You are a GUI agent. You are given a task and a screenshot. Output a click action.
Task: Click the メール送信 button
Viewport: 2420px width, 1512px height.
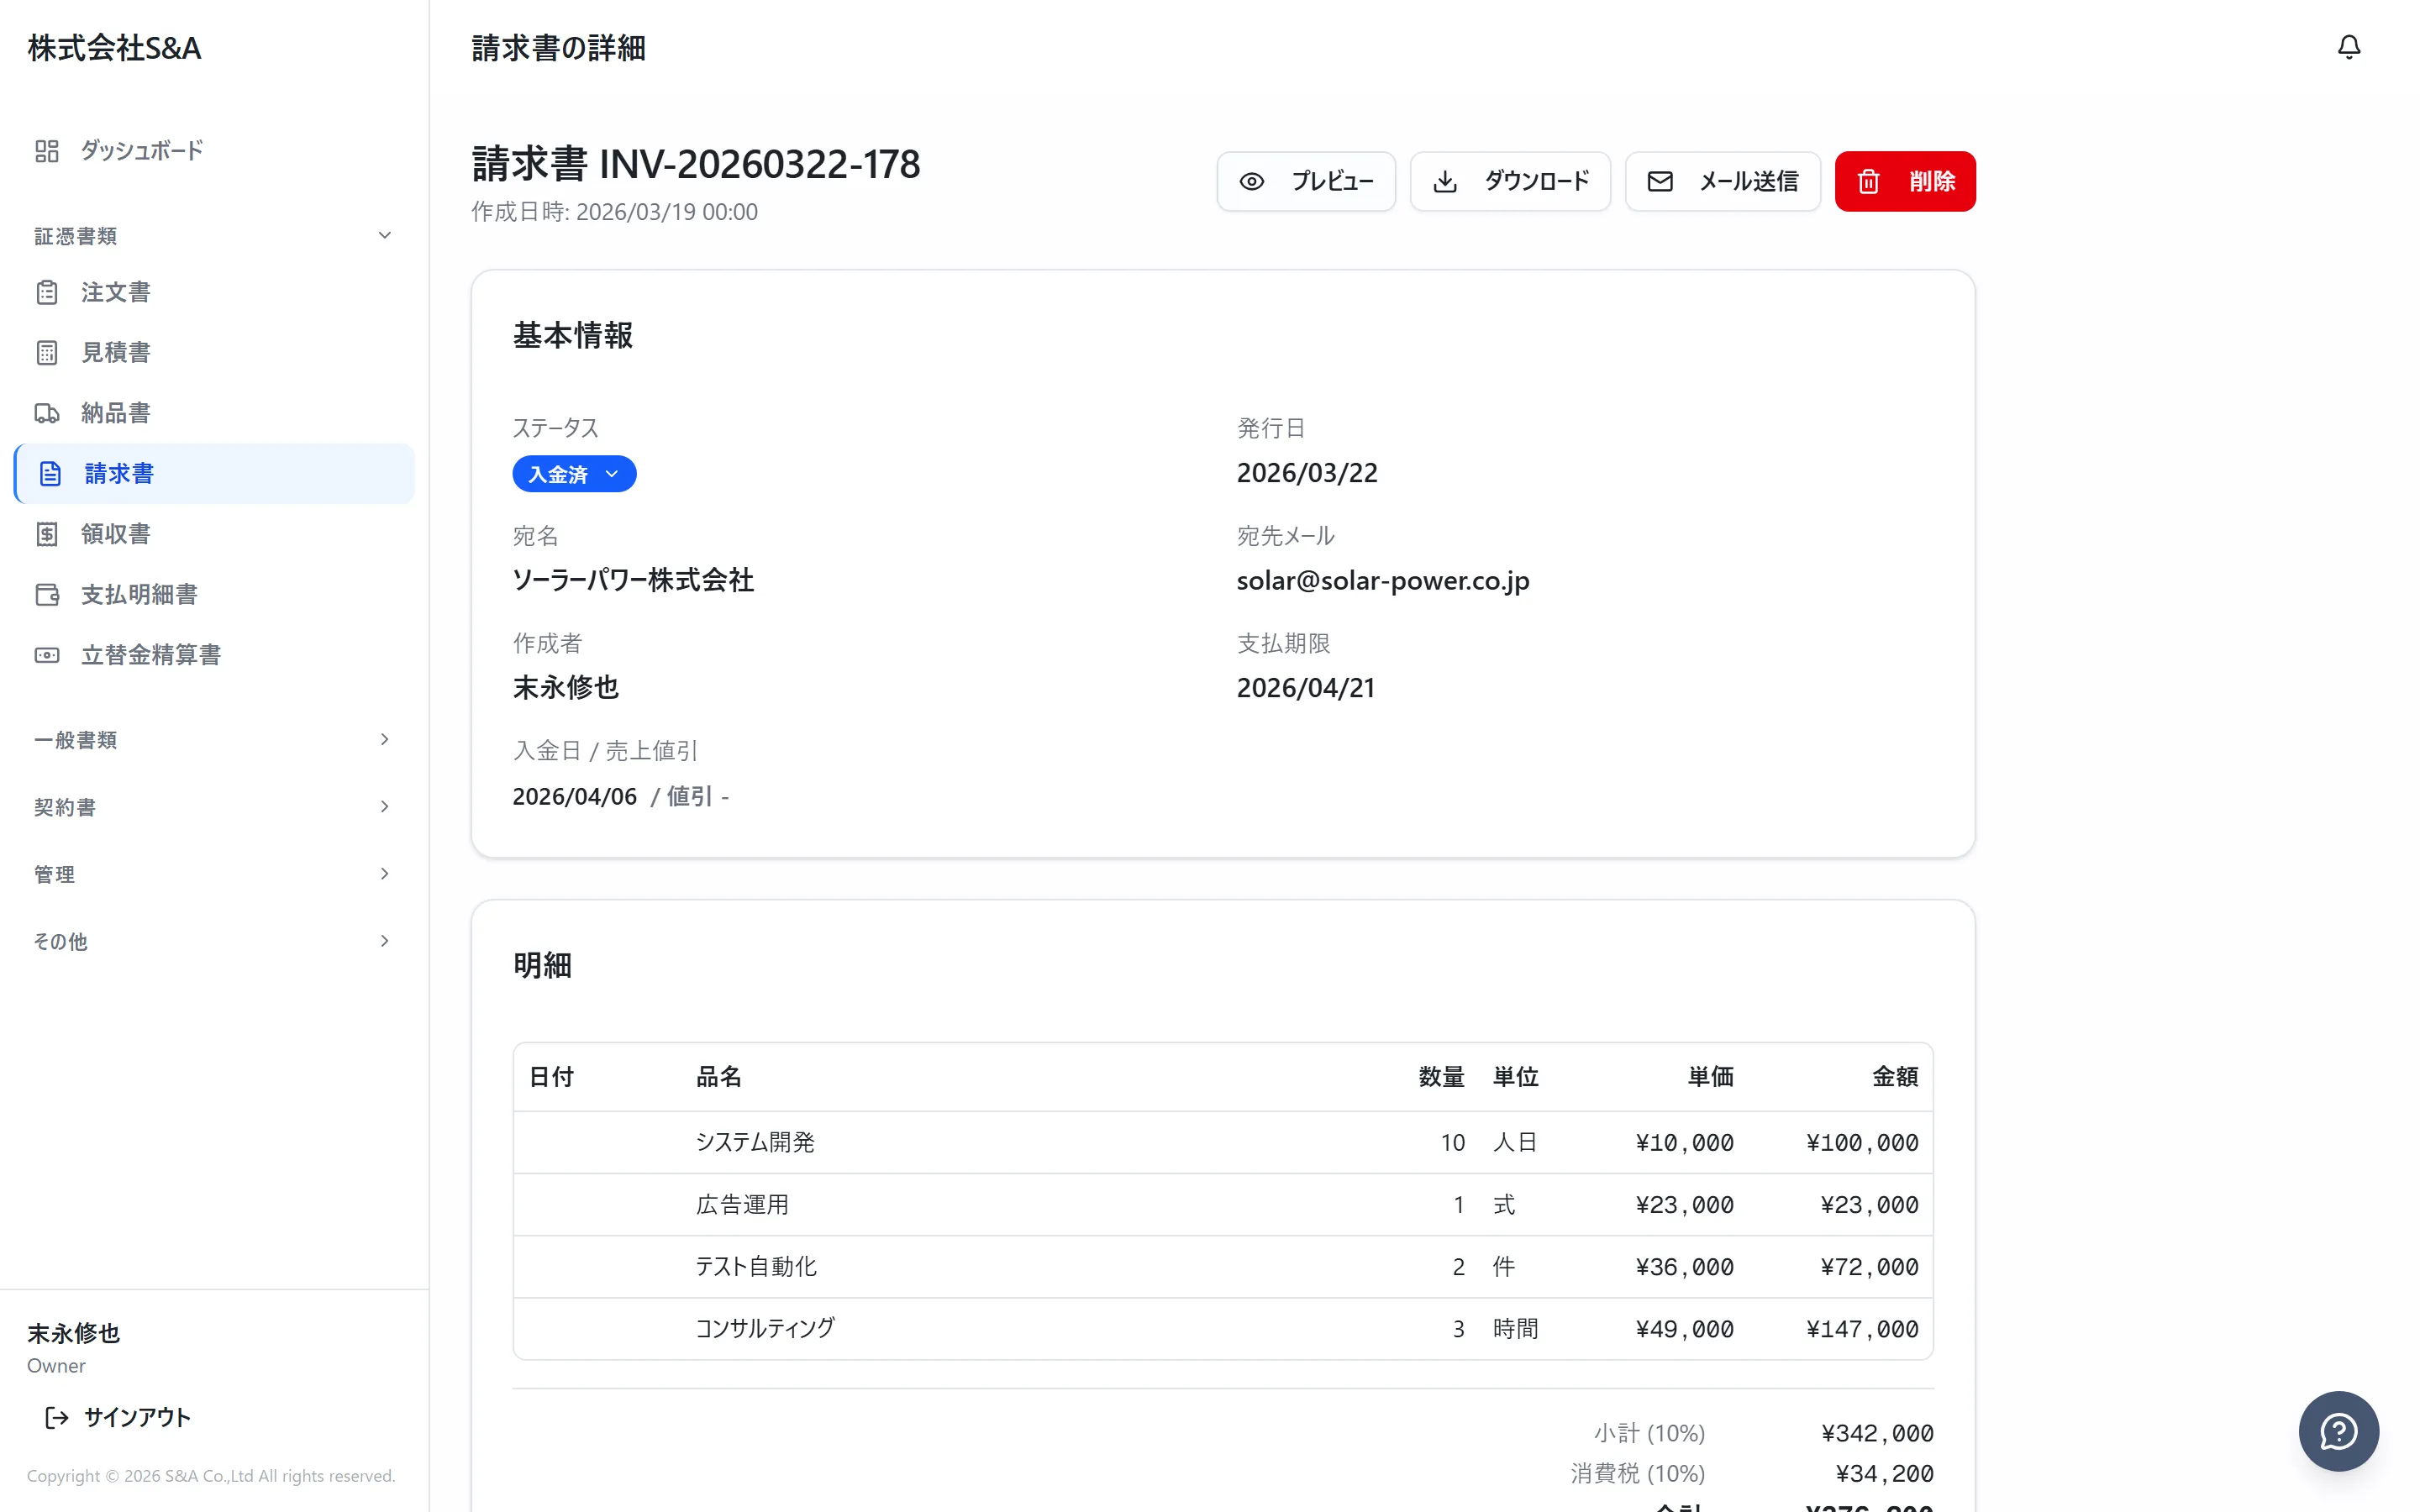coord(1722,181)
